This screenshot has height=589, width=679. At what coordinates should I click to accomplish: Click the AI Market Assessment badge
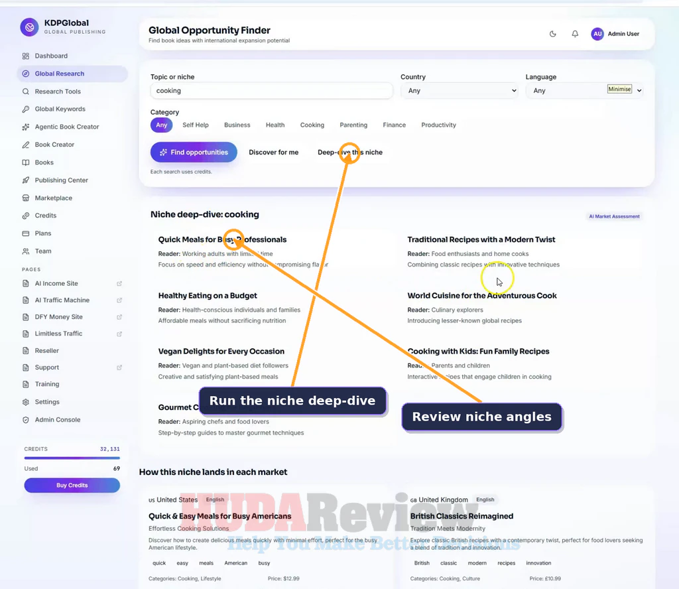[x=614, y=216]
